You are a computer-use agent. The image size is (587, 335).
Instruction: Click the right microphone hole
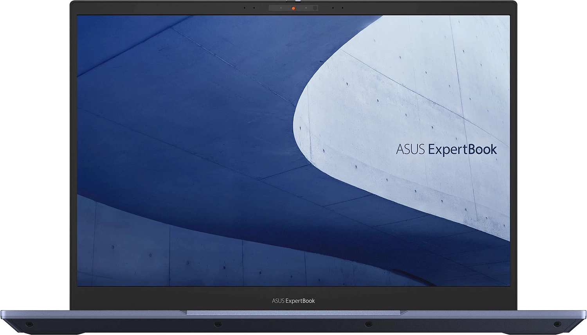coord(342,8)
